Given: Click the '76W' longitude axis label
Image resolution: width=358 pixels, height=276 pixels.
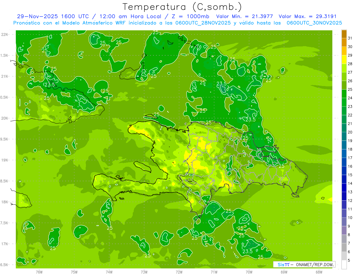Looking at the screenshot, I should 39,272.
